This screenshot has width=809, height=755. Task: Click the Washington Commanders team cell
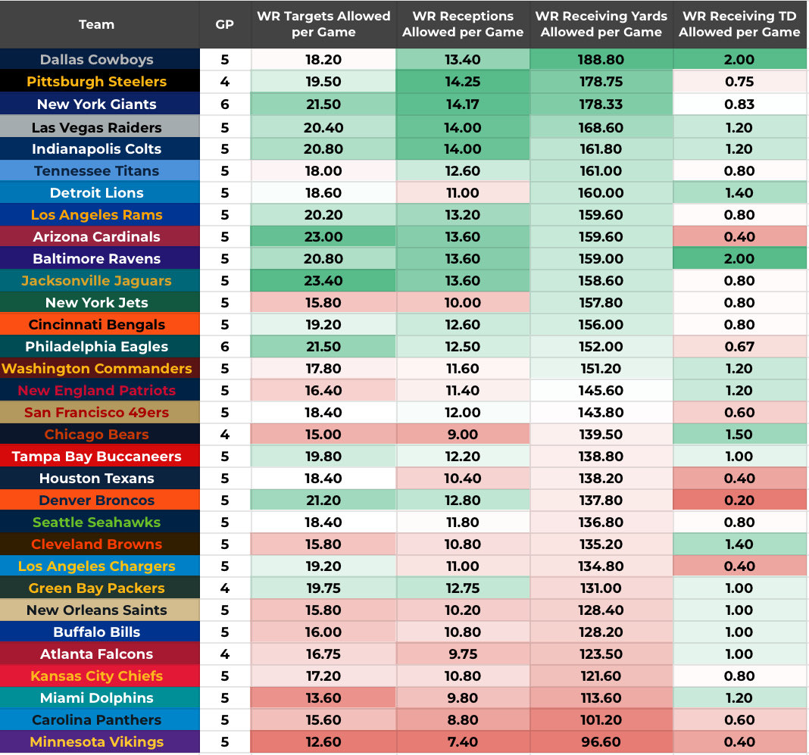click(99, 368)
